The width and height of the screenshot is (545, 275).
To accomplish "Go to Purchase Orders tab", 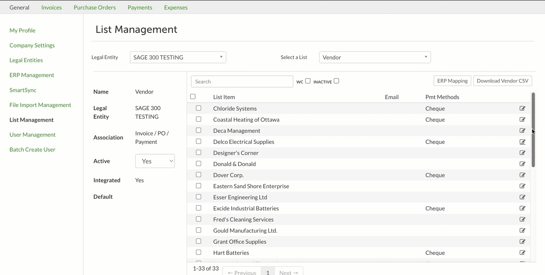I will click(x=95, y=7).
